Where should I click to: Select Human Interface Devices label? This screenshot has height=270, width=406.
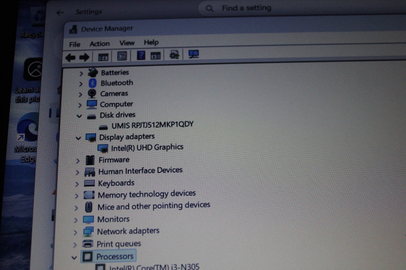point(140,171)
